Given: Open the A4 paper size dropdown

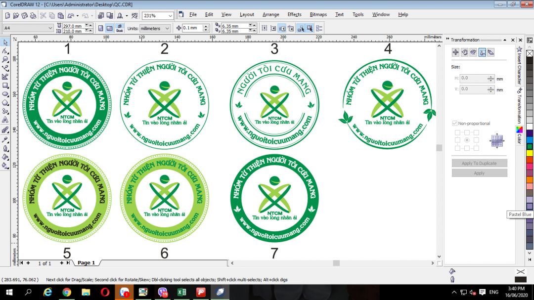Looking at the screenshot, I should point(50,28).
